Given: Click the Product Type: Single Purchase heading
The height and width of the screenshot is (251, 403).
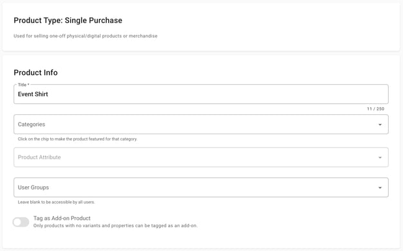Looking at the screenshot, I should [68, 21].
